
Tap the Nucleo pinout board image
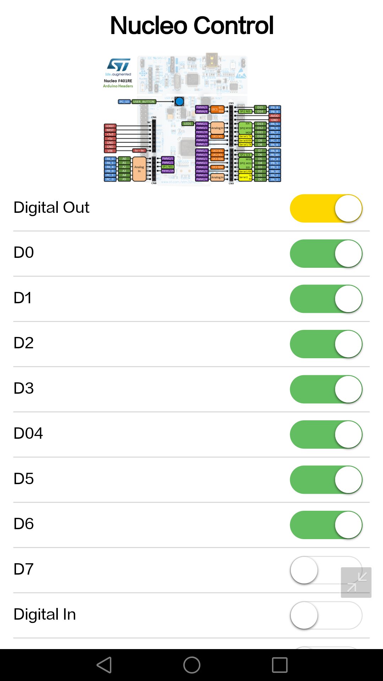click(x=192, y=119)
